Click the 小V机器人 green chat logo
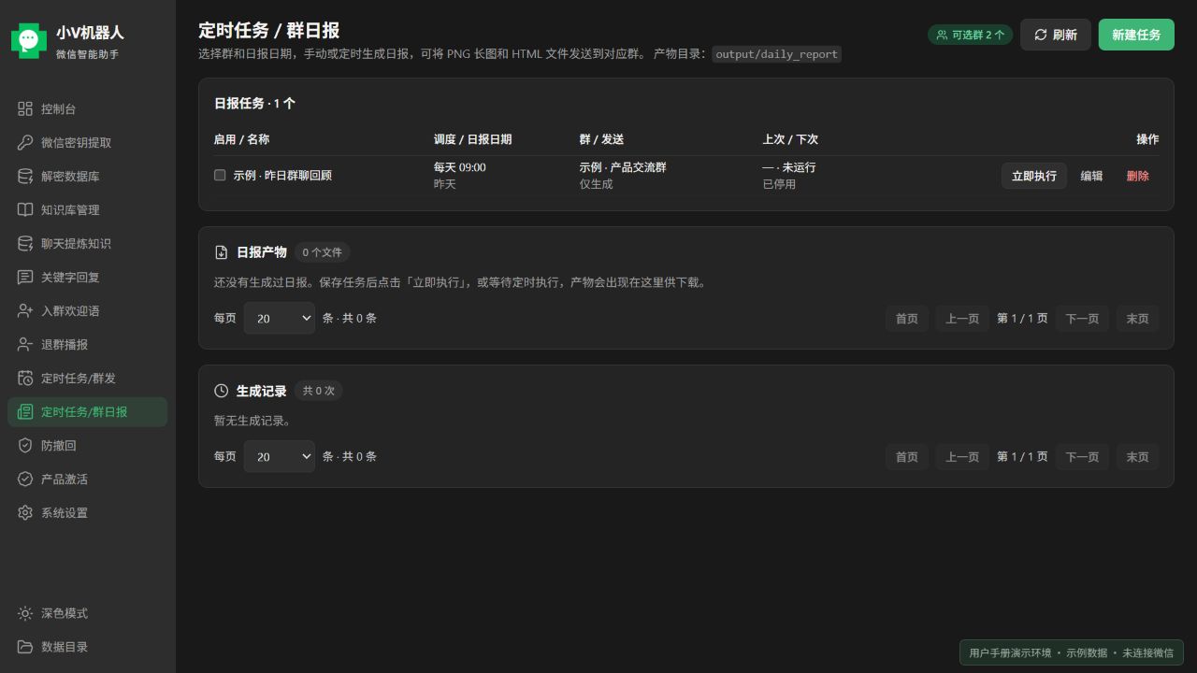The width and height of the screenshot is (1197, 673). [29, 40]
